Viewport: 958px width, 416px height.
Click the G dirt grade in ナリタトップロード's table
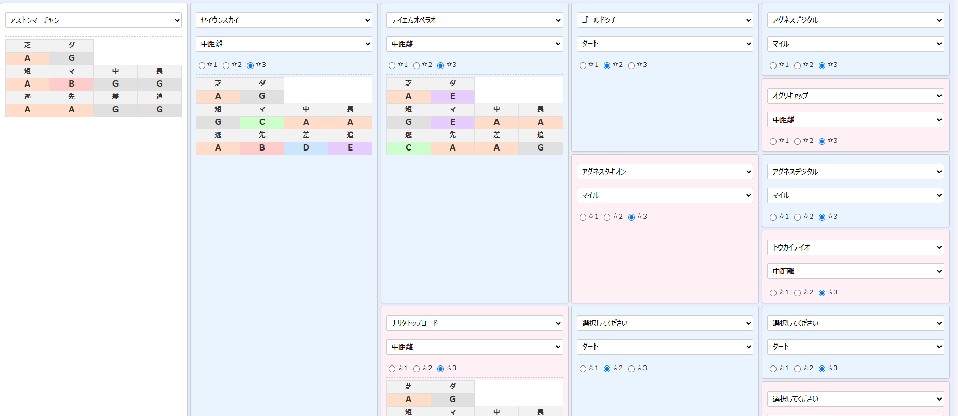[453, 400]
